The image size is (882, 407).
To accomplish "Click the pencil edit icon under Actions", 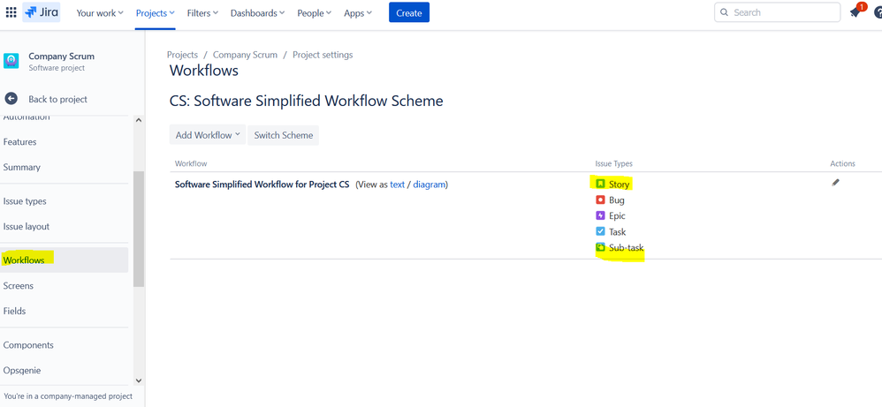I will coord(835,182).
